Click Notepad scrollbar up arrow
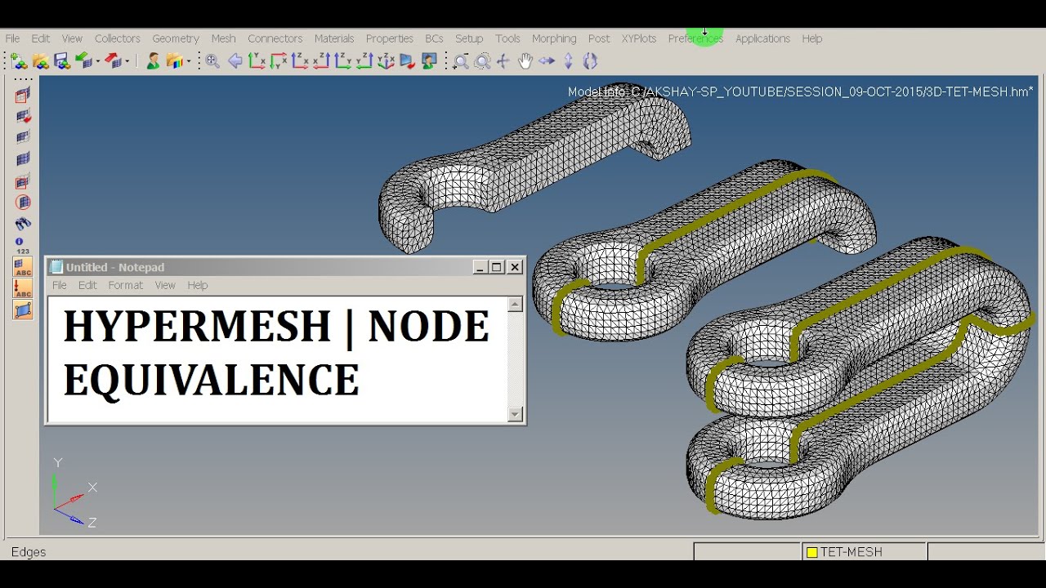The height and width of the screenshot is (588, 1046). (x=515, y=305)
